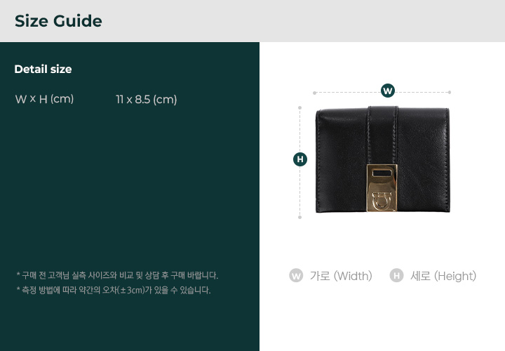
Task: Click the green W badge above the wallet
Action: pos(388,91)
